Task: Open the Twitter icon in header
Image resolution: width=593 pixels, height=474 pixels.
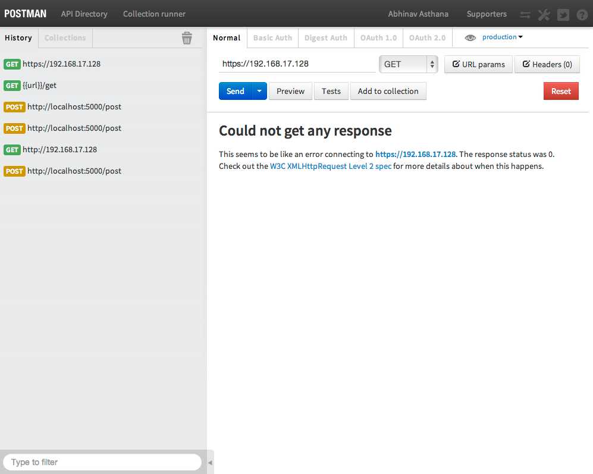Action: (x=563, y=15)
